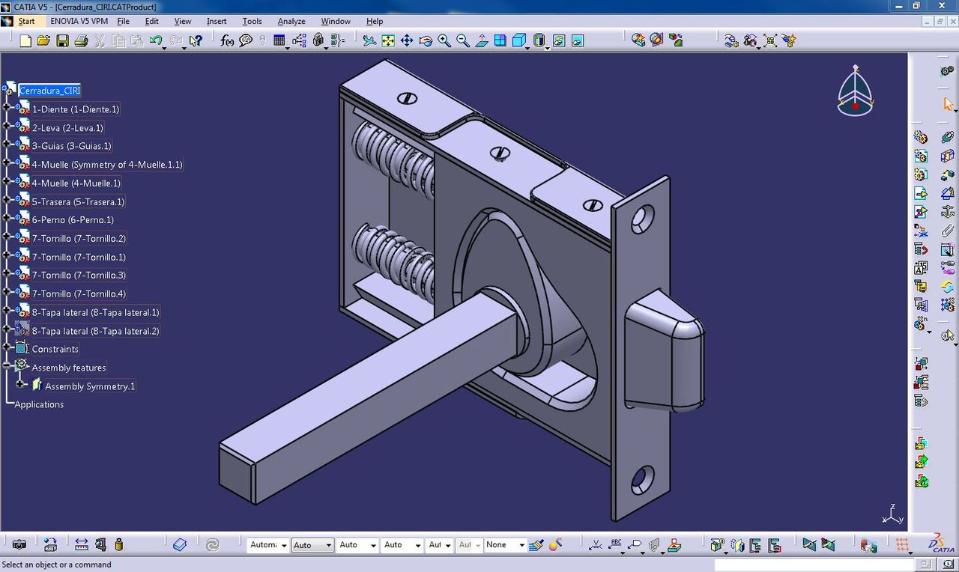Click the Measure Between ruler icon

tap(81, 545)
